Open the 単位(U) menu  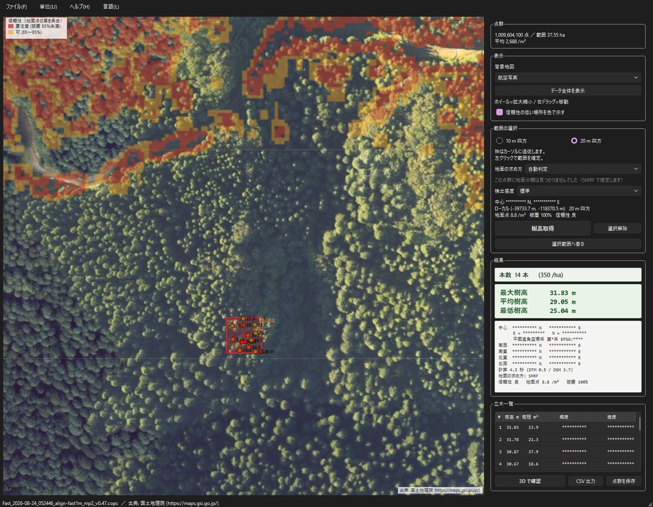[x=48, y=7]
